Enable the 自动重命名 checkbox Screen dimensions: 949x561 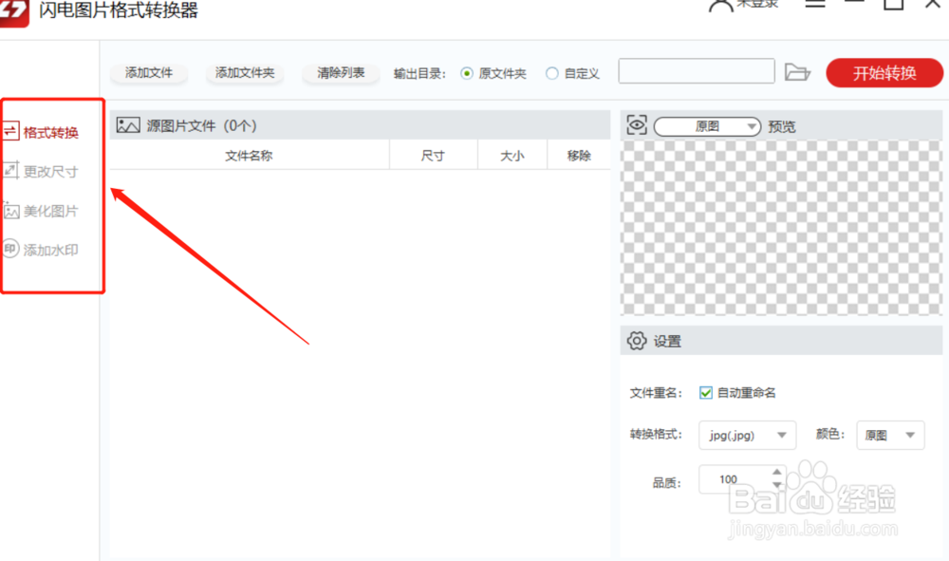pos(707,392)
